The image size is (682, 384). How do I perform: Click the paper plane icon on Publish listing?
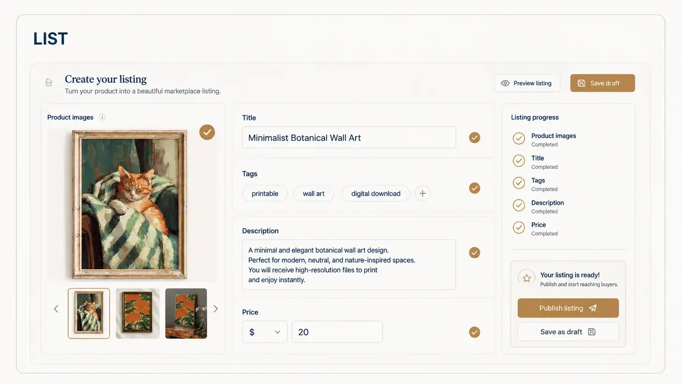tap(593, 308)
